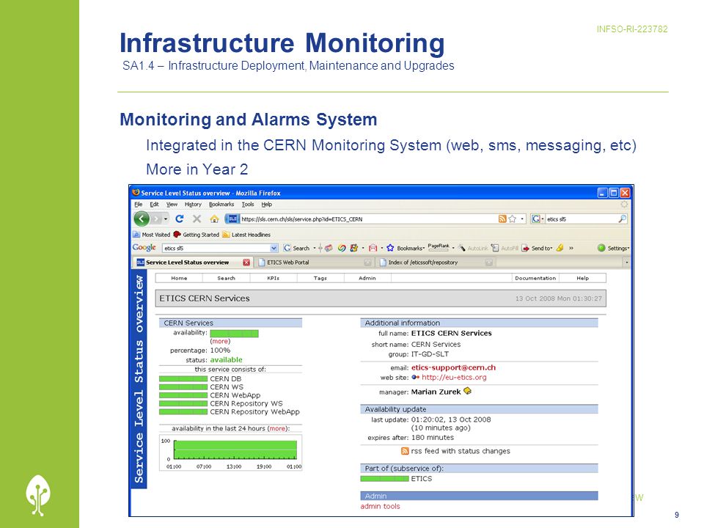
Task: Open Documentation page link
Action: tap(535, 279)
